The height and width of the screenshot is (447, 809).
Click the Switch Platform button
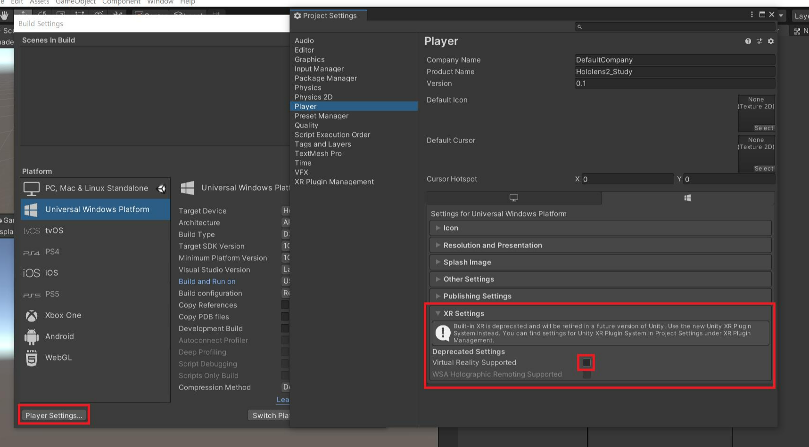coord(269,415)
